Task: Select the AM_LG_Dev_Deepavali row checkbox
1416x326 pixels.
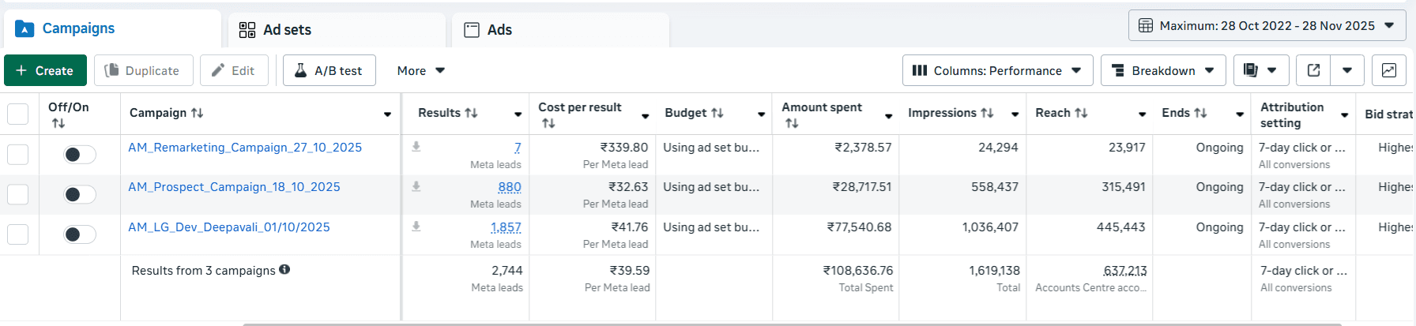Action: pyautogui.click(x=17, y=234)
